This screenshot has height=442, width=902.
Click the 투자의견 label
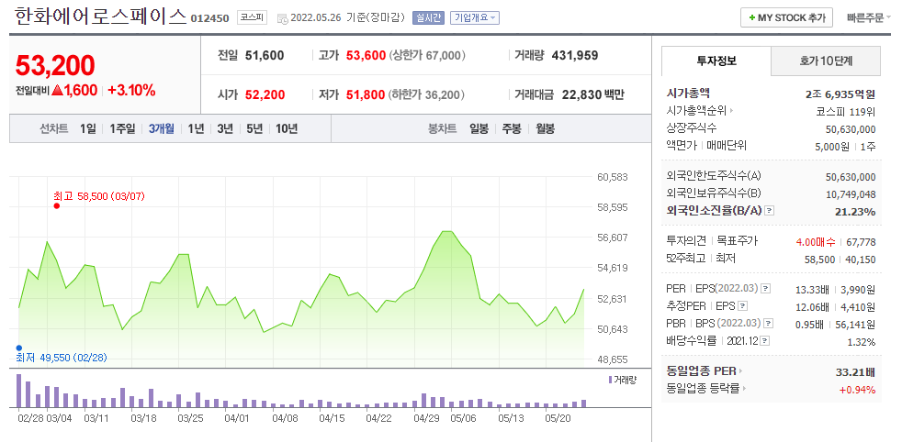[687, 241]
